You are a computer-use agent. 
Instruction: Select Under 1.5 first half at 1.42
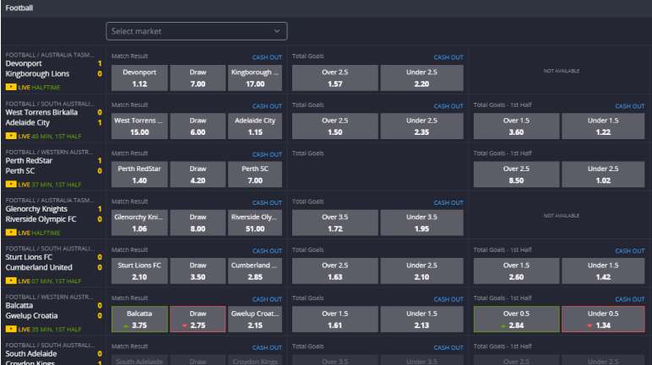603,271
